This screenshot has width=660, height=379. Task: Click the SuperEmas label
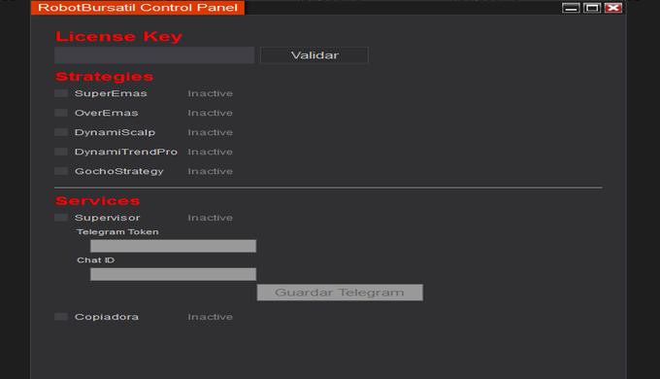click(111, 93)
